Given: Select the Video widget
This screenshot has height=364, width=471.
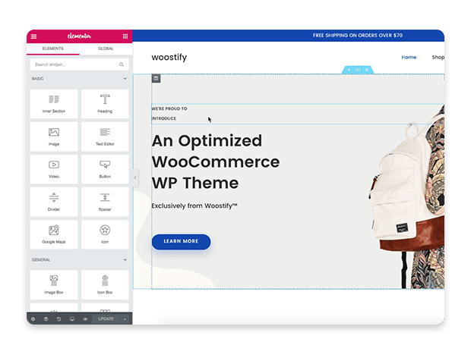Looking at the screenshot, I should [x=54, y=169].
